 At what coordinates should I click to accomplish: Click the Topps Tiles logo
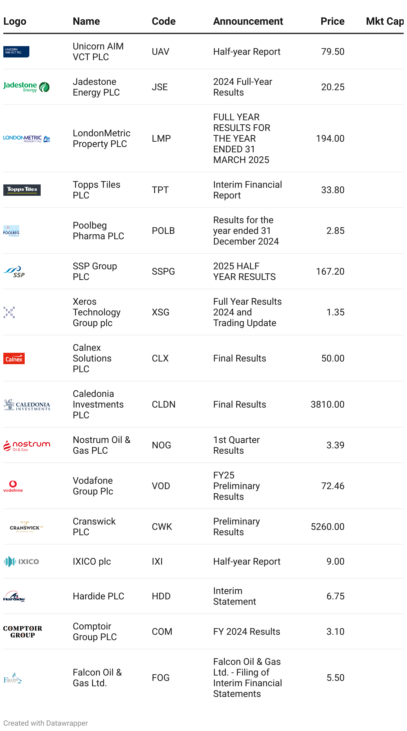pos(22,190)
